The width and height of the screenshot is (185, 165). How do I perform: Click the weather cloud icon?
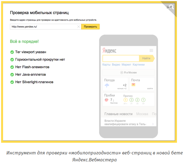pyautogui.click(x=107, y=85)
